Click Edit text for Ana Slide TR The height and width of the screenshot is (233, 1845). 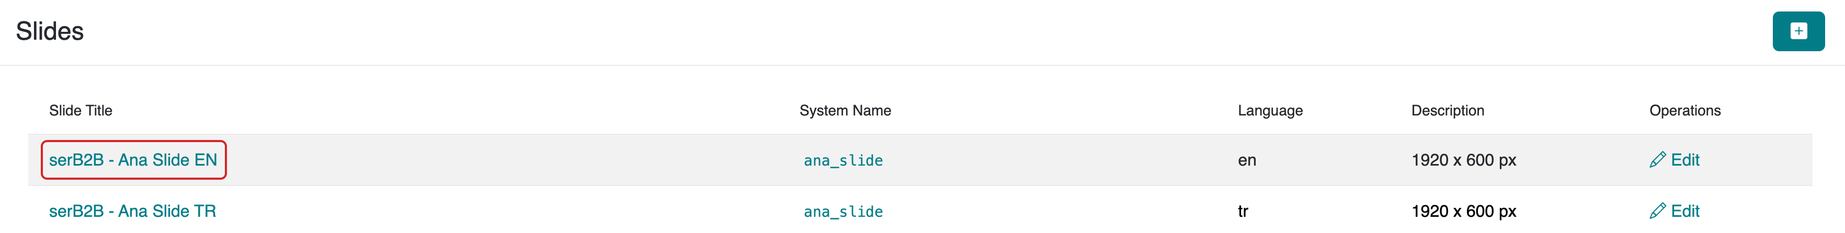[x=1684, y=212]
